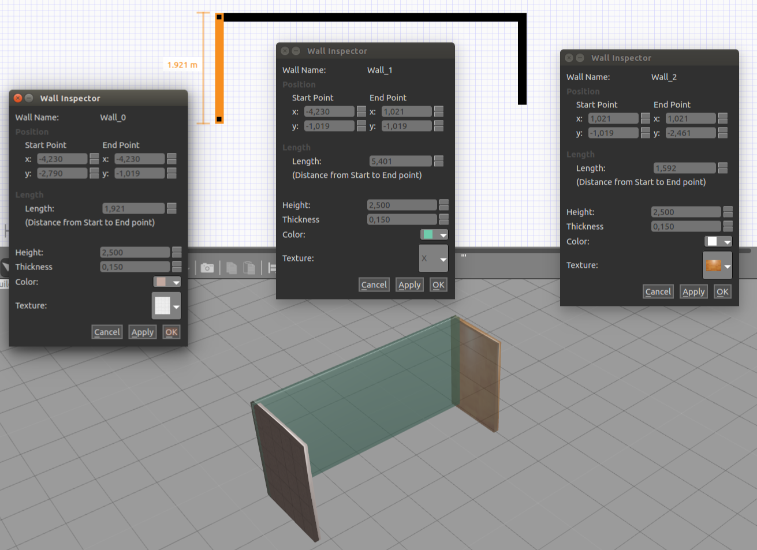Screen dimensions: 757x550
Task: Click the Wall_1 Thickness stepper
Action: coord(443,219)
